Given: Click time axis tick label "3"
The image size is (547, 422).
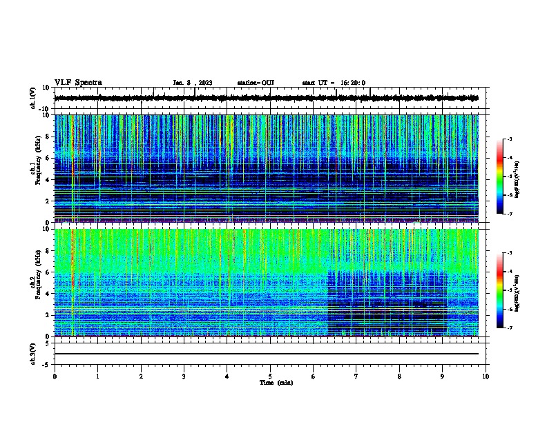Looking at the screenshot, I should (x=184, y=376).
